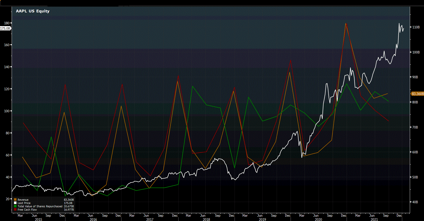Click the 110B label on right axis

(x=416, y=27)
